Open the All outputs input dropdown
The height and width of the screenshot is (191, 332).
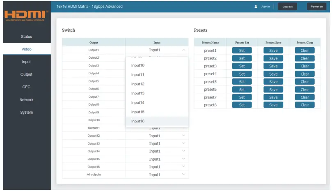157,175
